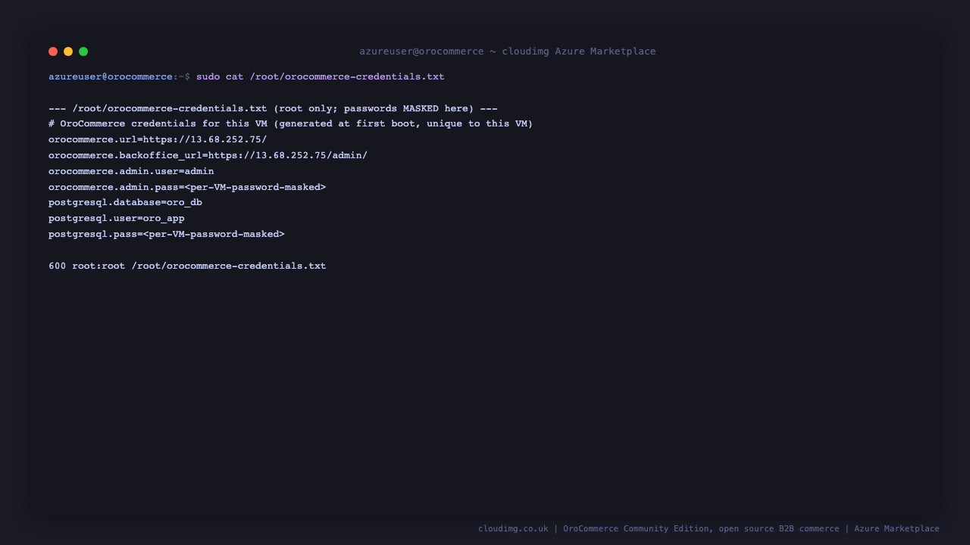The width and height of the screenshot is (970, 545).
Task: Click the command 'sudo cat /root/orocommerce-credentials.txt'
Action: tap(321, 77)
